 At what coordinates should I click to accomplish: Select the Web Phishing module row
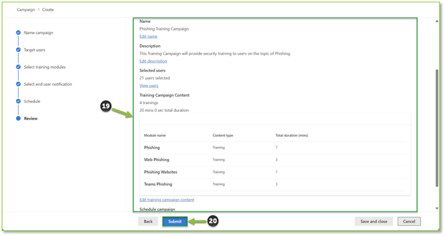coord(275,160)
